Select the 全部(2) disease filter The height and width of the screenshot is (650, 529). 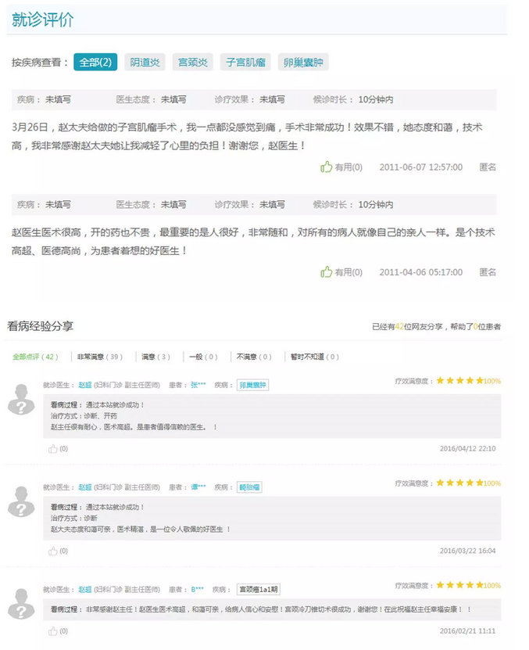click(95, 62)
